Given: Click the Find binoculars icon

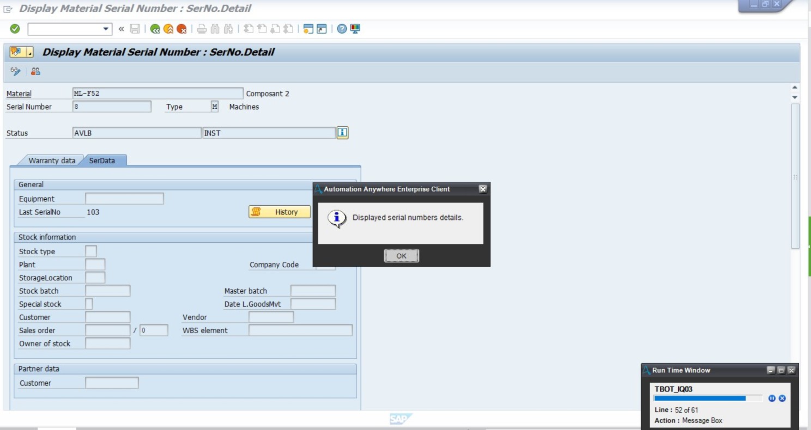Looking at the screenshot, I should click(x=215, y=29).
